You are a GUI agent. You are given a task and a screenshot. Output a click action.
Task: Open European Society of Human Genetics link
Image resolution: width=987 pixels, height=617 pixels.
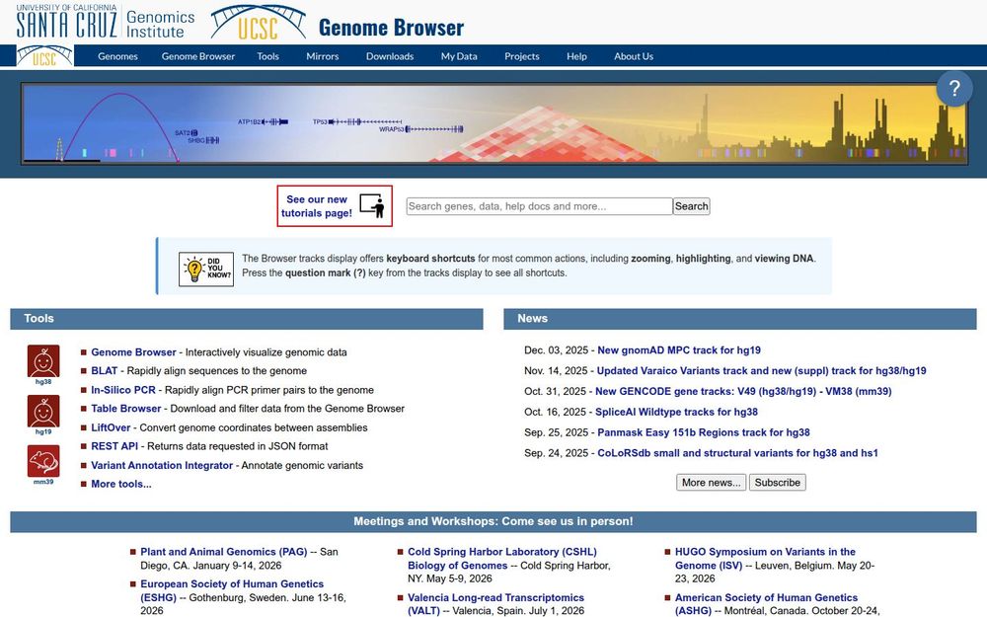(232, 590)
